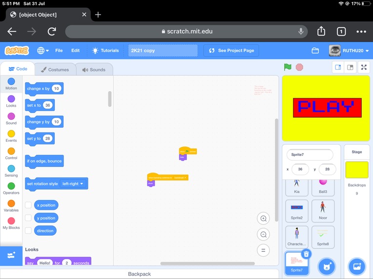Toggle the y position checkbox
Viewport: 373px width, 279px height.
[28, 218]
